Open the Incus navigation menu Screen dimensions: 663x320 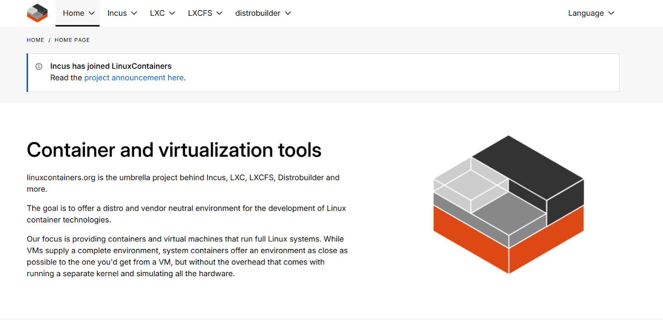tap(117, 13)
